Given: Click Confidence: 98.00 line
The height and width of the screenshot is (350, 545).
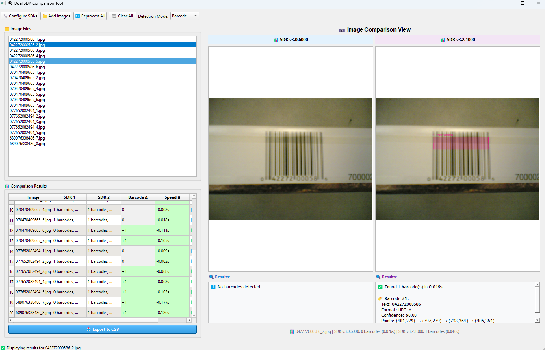Looking at the screenshot, I should (399, 315).
